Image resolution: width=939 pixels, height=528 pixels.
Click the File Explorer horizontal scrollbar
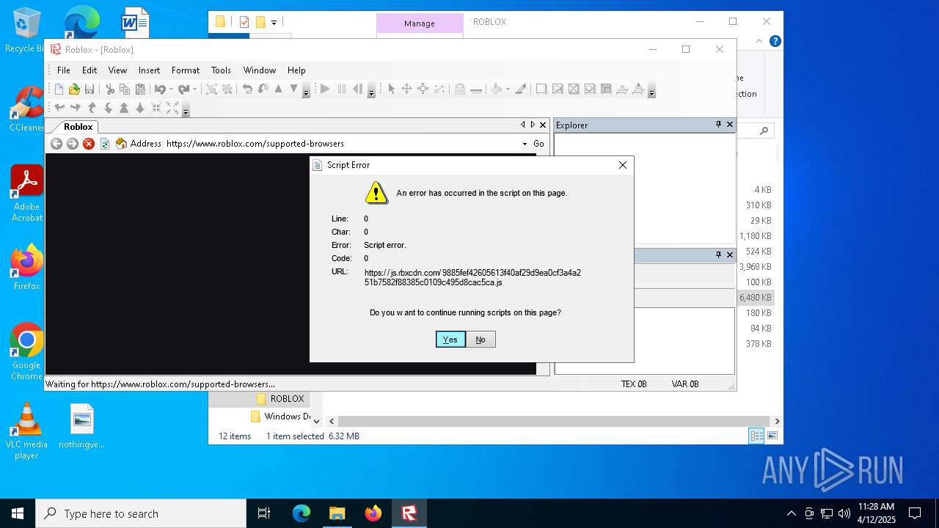pos(554,421)
